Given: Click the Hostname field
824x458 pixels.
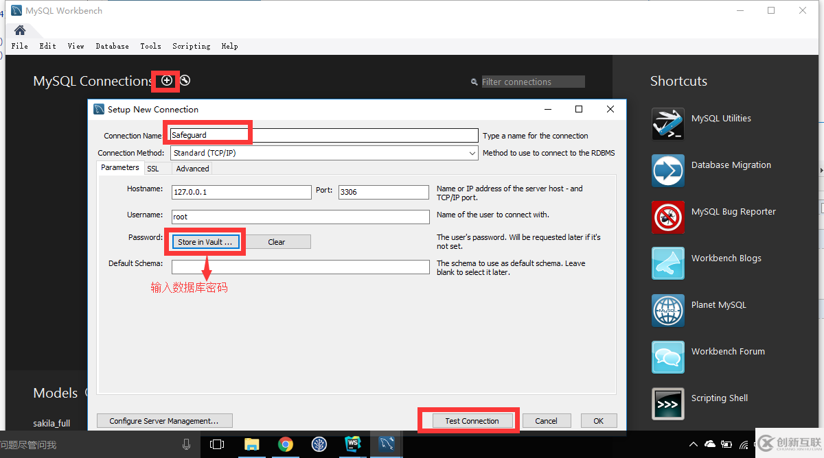Looking at the screenshot, I should pyautogui.click(x=241, y=192).
